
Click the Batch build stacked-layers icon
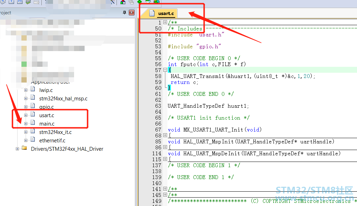pos(28,2)
